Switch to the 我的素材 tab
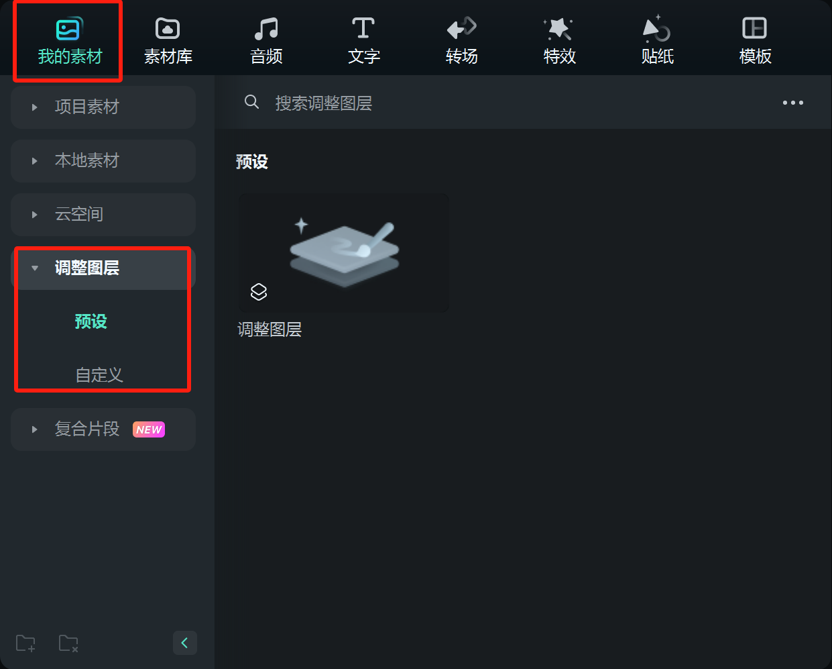Image resolution: width=832 pixels, height=669 pixels. pyautogui.click(x=68, y=38)
